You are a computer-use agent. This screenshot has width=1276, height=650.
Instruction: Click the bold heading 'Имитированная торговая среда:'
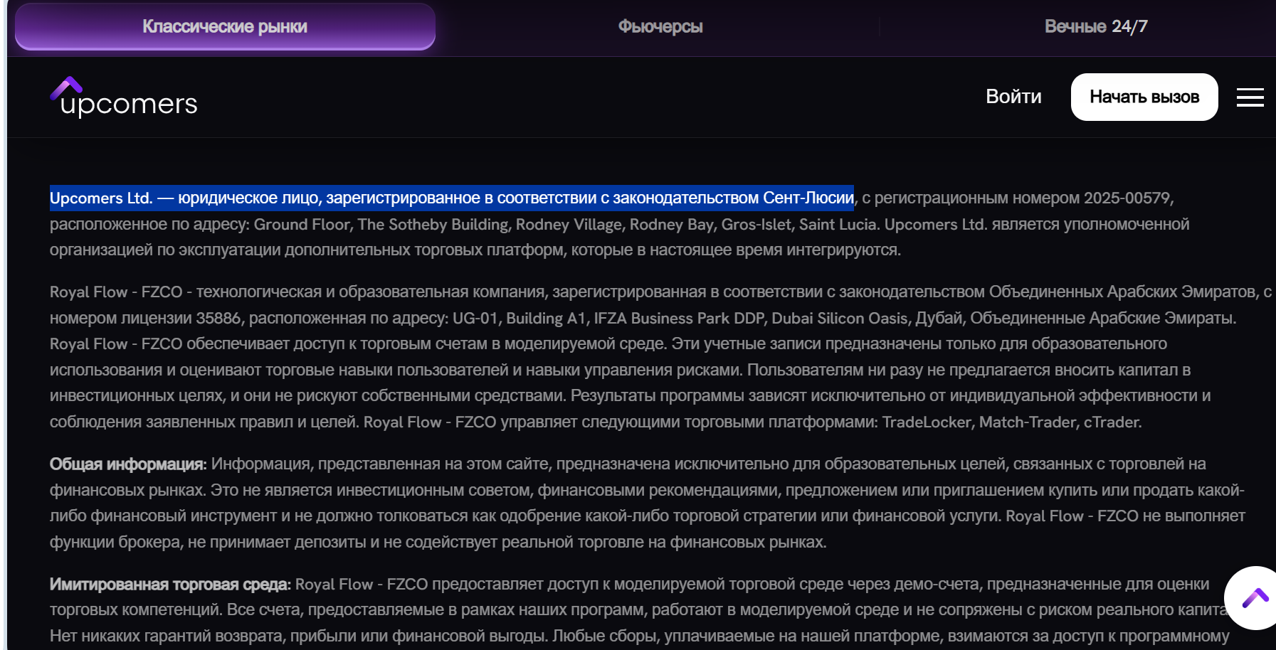(x=170, y=585)
